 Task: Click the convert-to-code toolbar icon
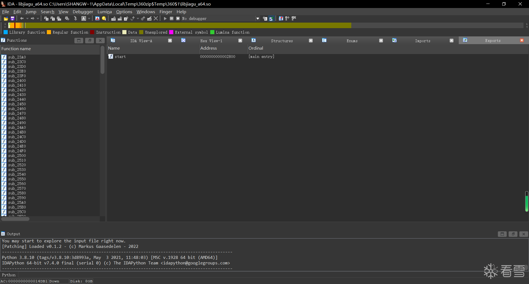[113, 18]
